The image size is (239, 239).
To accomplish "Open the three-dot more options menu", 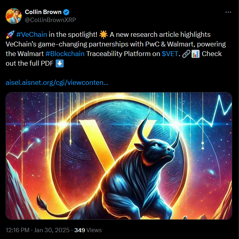I will (228, 12).
